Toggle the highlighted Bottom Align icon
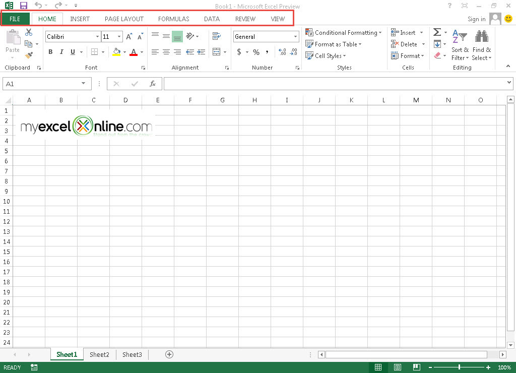This screenshot has width=516, height=373. [177, 36]
